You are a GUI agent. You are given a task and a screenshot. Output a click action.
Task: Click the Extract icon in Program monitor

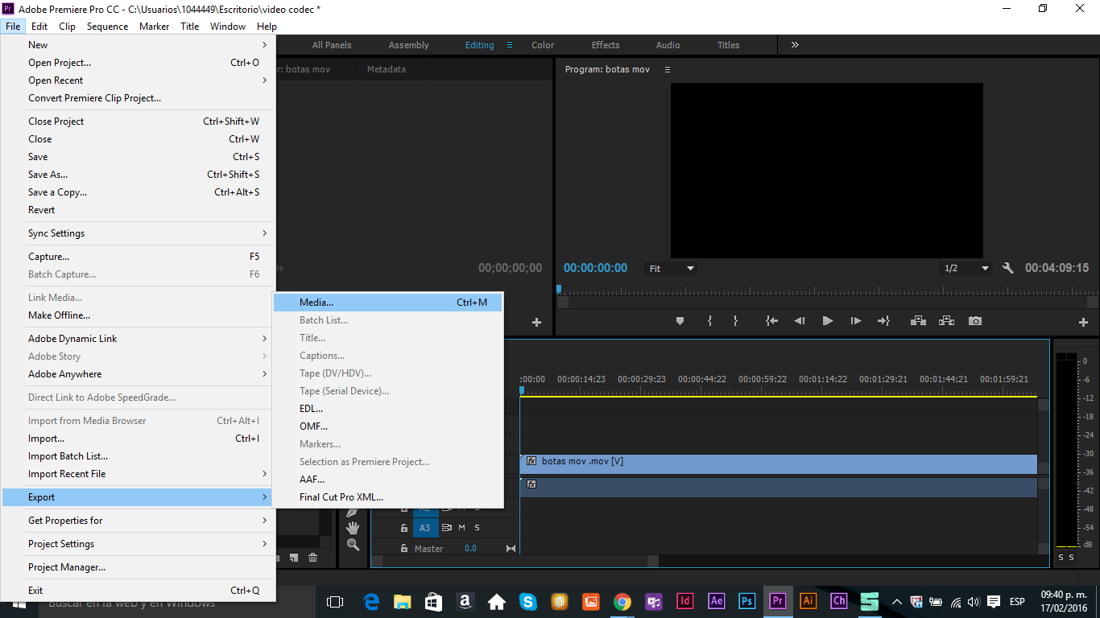click(x=946, y=320)
